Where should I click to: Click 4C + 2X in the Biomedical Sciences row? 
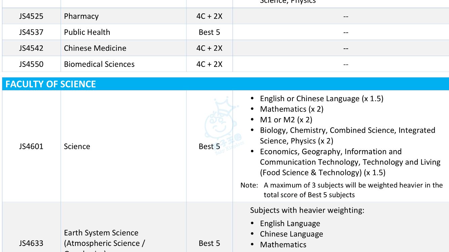click(x=209, y=64)
